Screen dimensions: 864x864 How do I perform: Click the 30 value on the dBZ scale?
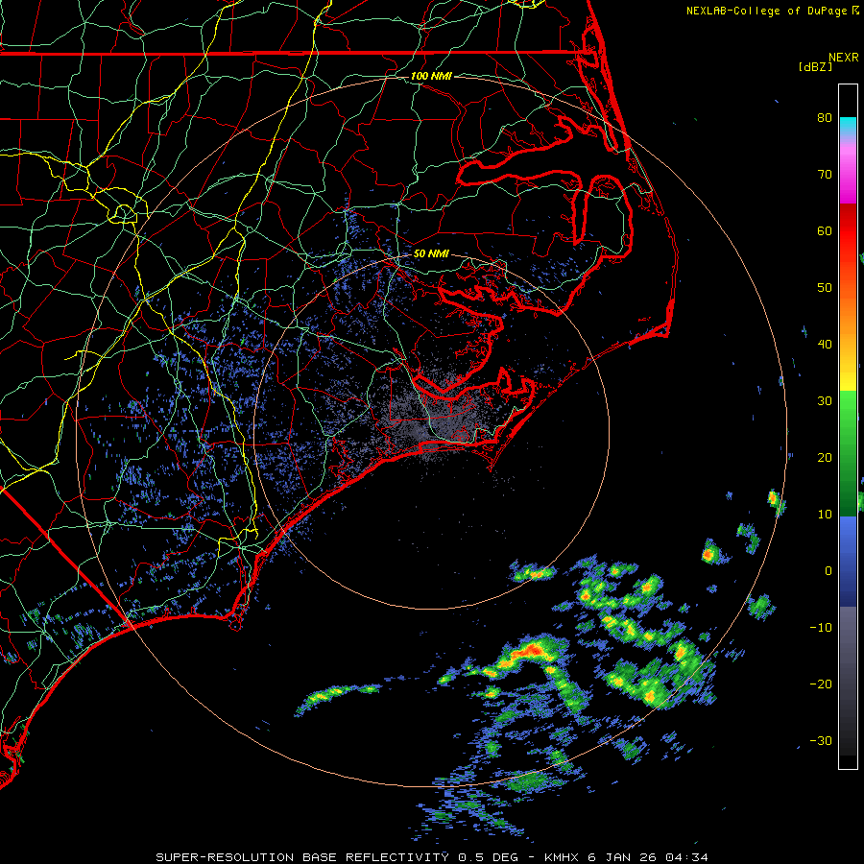[x=825, y=401]
